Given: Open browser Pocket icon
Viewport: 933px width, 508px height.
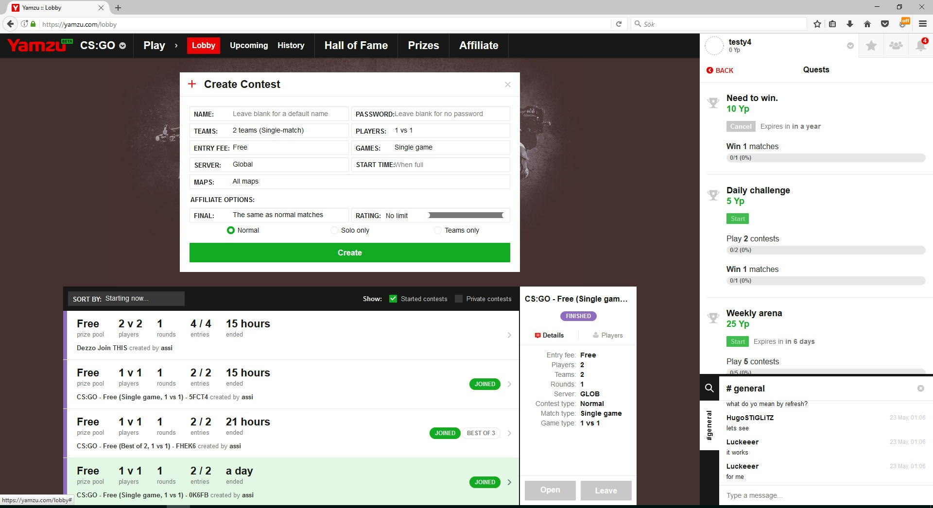Looking at the screenshot, I should 885,24.
